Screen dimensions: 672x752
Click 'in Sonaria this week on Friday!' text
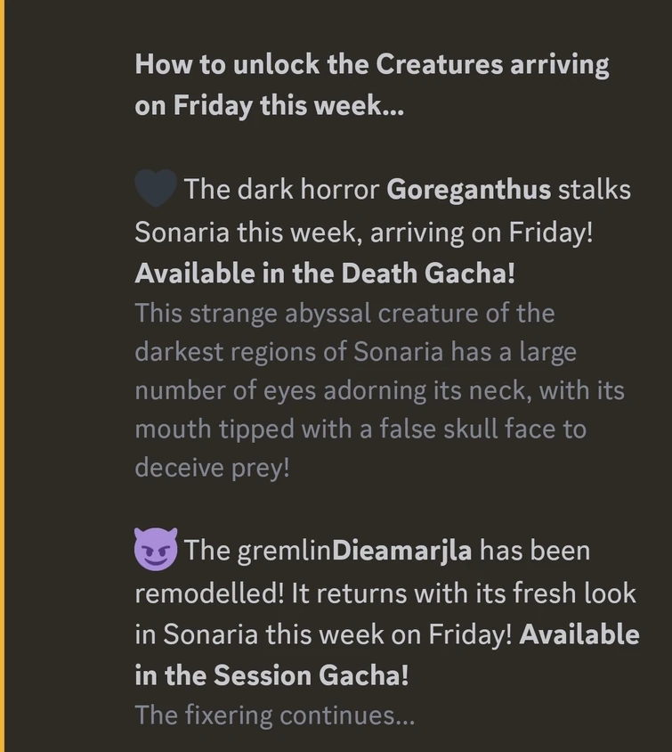[x=323, y=634]
